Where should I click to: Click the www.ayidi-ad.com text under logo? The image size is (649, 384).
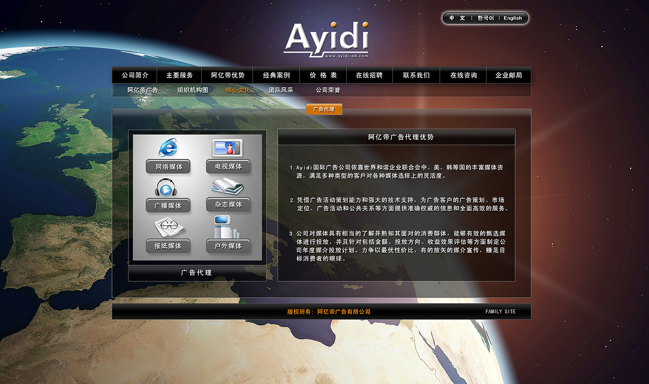coord(346,56)
